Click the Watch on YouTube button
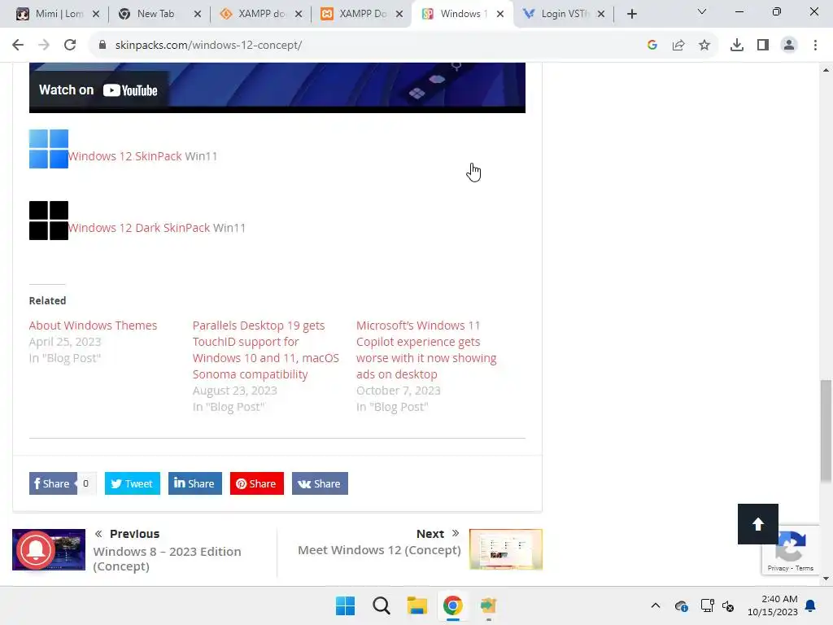Image resolution: width=833 pixels, height=625 pixels. [x=98, y=90]
